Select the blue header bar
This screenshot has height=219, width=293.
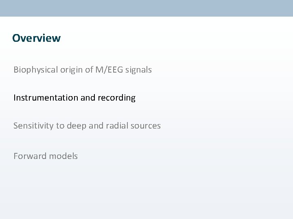pyautogui.click(x=146, y=8)
